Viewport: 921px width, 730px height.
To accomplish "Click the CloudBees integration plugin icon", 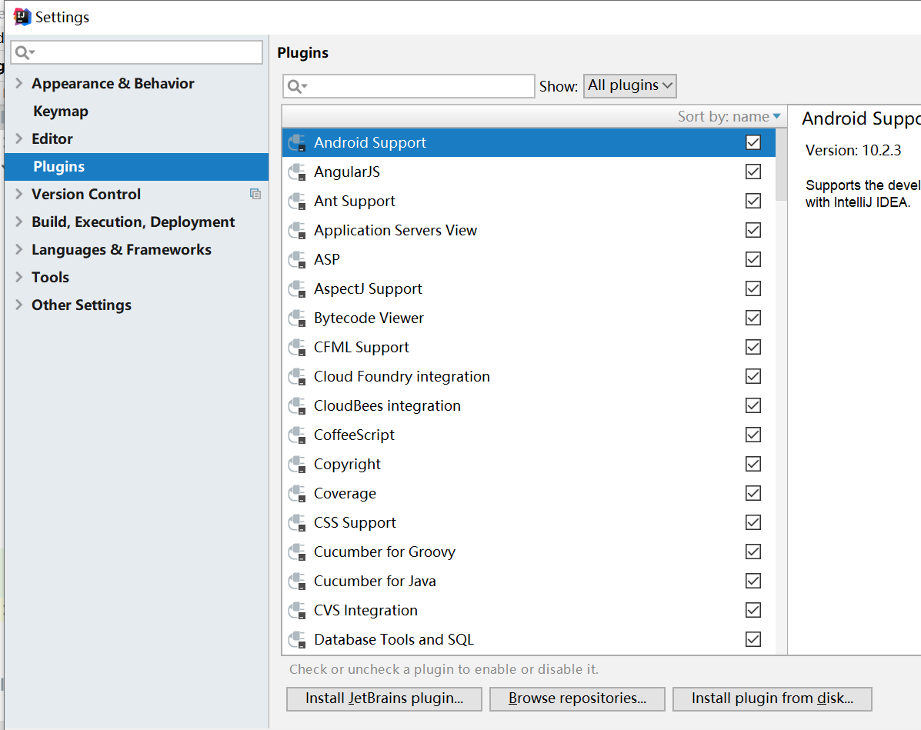I will pyautogui.click(x=297, y=406).
